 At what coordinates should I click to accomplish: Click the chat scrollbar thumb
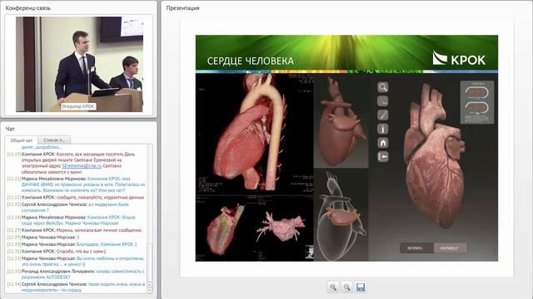(x=149, y=262)
